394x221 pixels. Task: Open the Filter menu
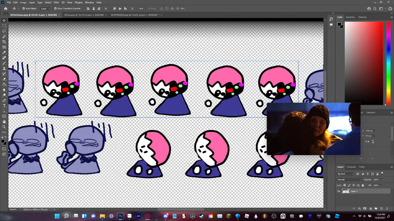56,3
